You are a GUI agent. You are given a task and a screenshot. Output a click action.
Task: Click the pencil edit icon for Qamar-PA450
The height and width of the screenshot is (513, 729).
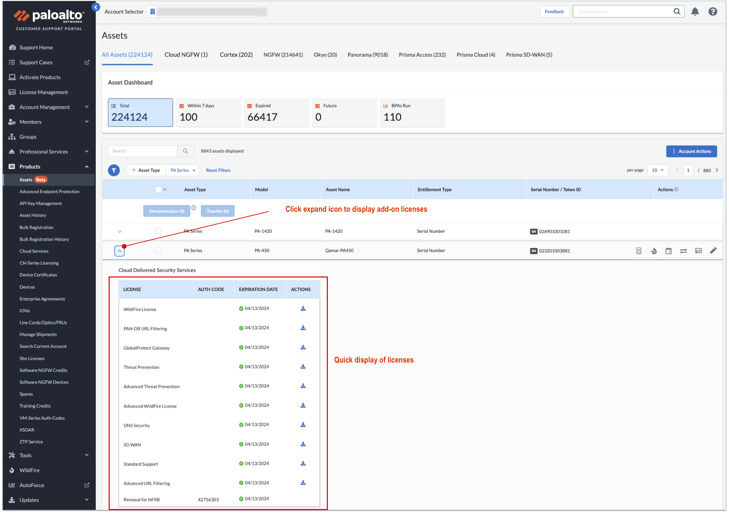[713, 251]
